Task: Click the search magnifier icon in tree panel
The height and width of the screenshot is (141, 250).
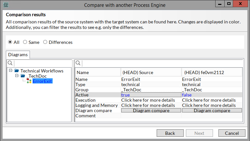Action: coord(10,63)
